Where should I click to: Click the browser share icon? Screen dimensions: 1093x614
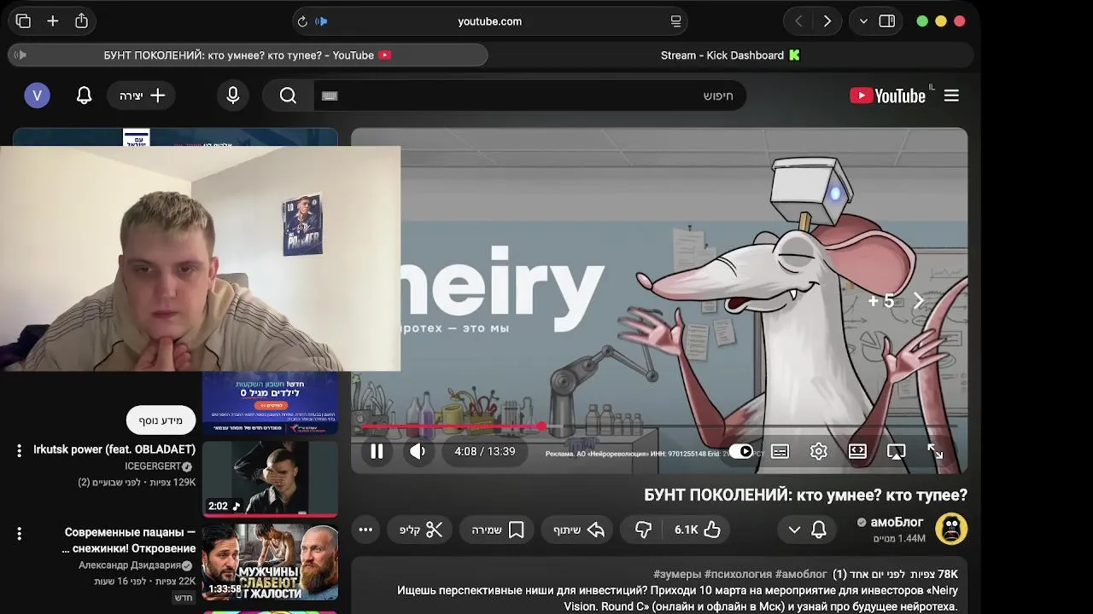click(x=81, y=20)
